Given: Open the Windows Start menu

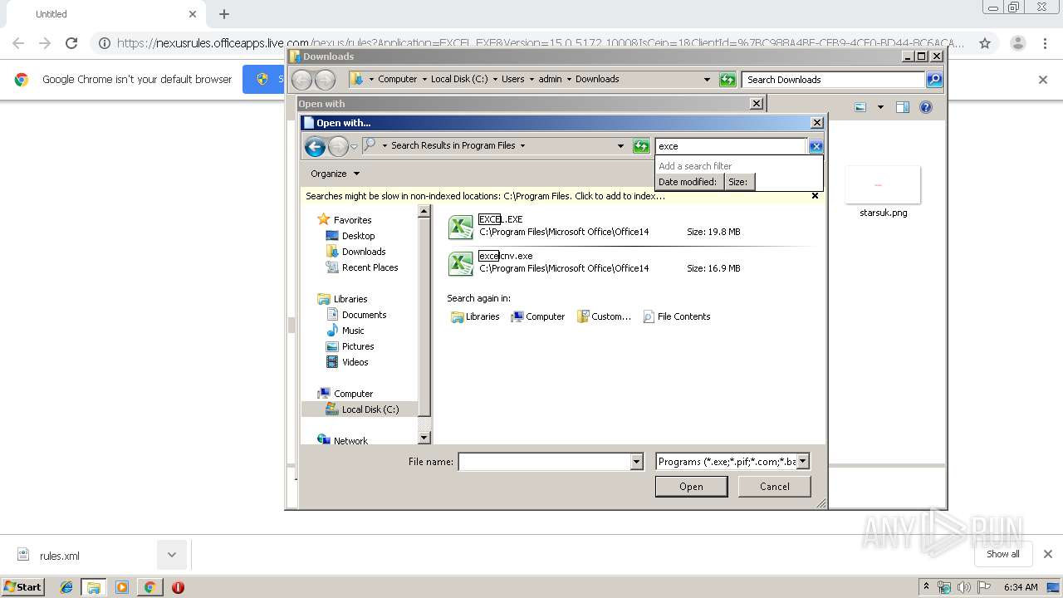Looking at the screenshot, I should [x=23, y=586].
